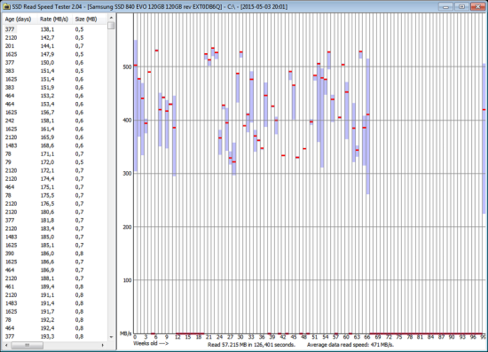
Task: Select the row with rate 158,1
Action: click(54, 121)
